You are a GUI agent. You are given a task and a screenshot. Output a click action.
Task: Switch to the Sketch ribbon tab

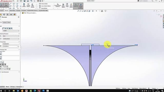6,11
